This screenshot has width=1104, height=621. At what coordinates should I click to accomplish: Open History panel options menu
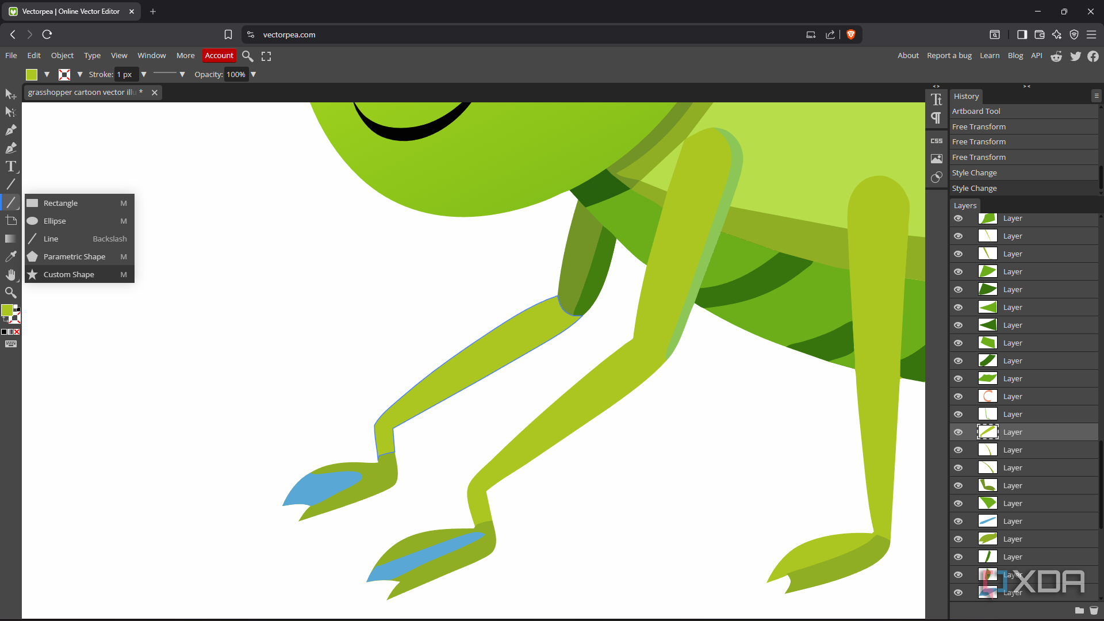(1097, 96)
